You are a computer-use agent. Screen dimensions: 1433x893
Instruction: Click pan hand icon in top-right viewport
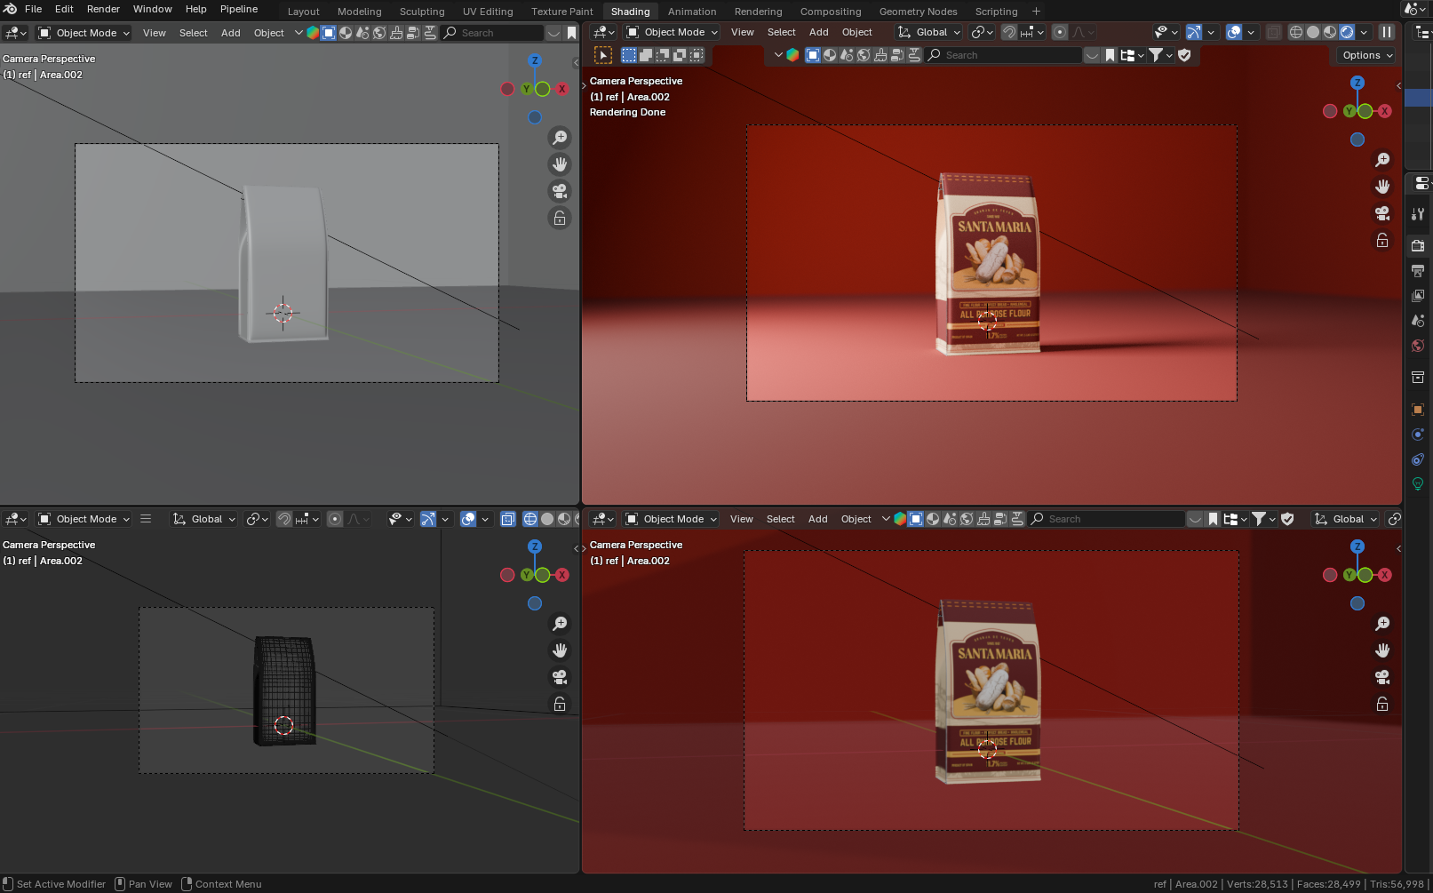pyautogui.click(x=1382, y=187)
